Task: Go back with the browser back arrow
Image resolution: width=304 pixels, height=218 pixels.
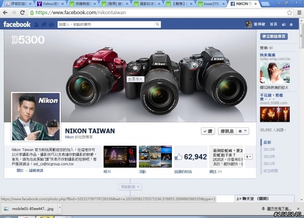Action: tap(5, 13)
